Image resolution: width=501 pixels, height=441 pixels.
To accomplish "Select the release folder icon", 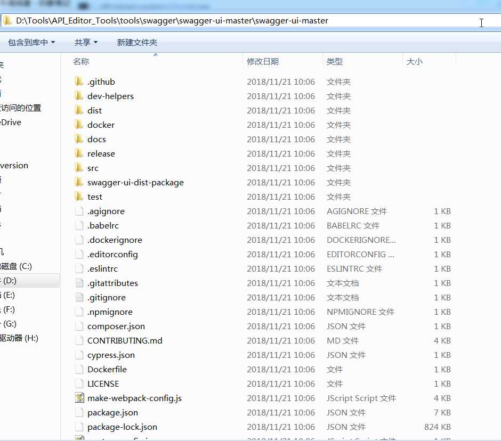I will tap(79, 153).
